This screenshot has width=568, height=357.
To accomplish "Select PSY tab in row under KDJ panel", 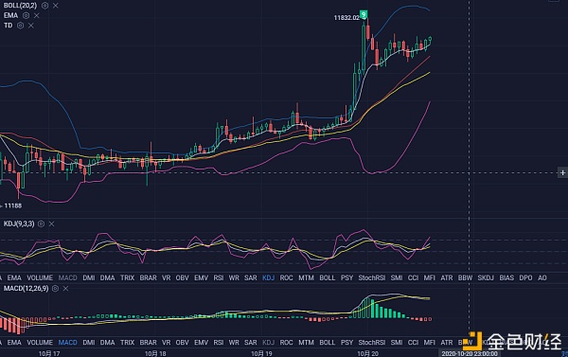I will (x=347, y=278).
